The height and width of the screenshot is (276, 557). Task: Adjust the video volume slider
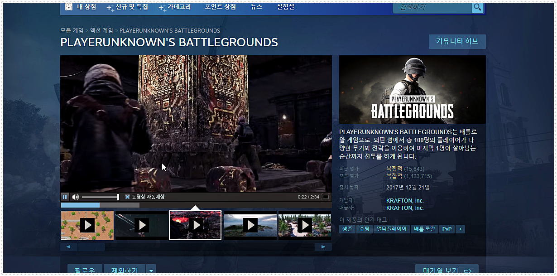[x=100, y=197]
